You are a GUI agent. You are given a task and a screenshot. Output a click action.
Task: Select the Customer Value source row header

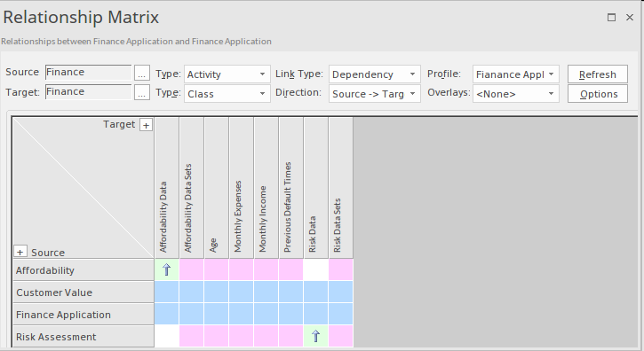pos(83,292)
